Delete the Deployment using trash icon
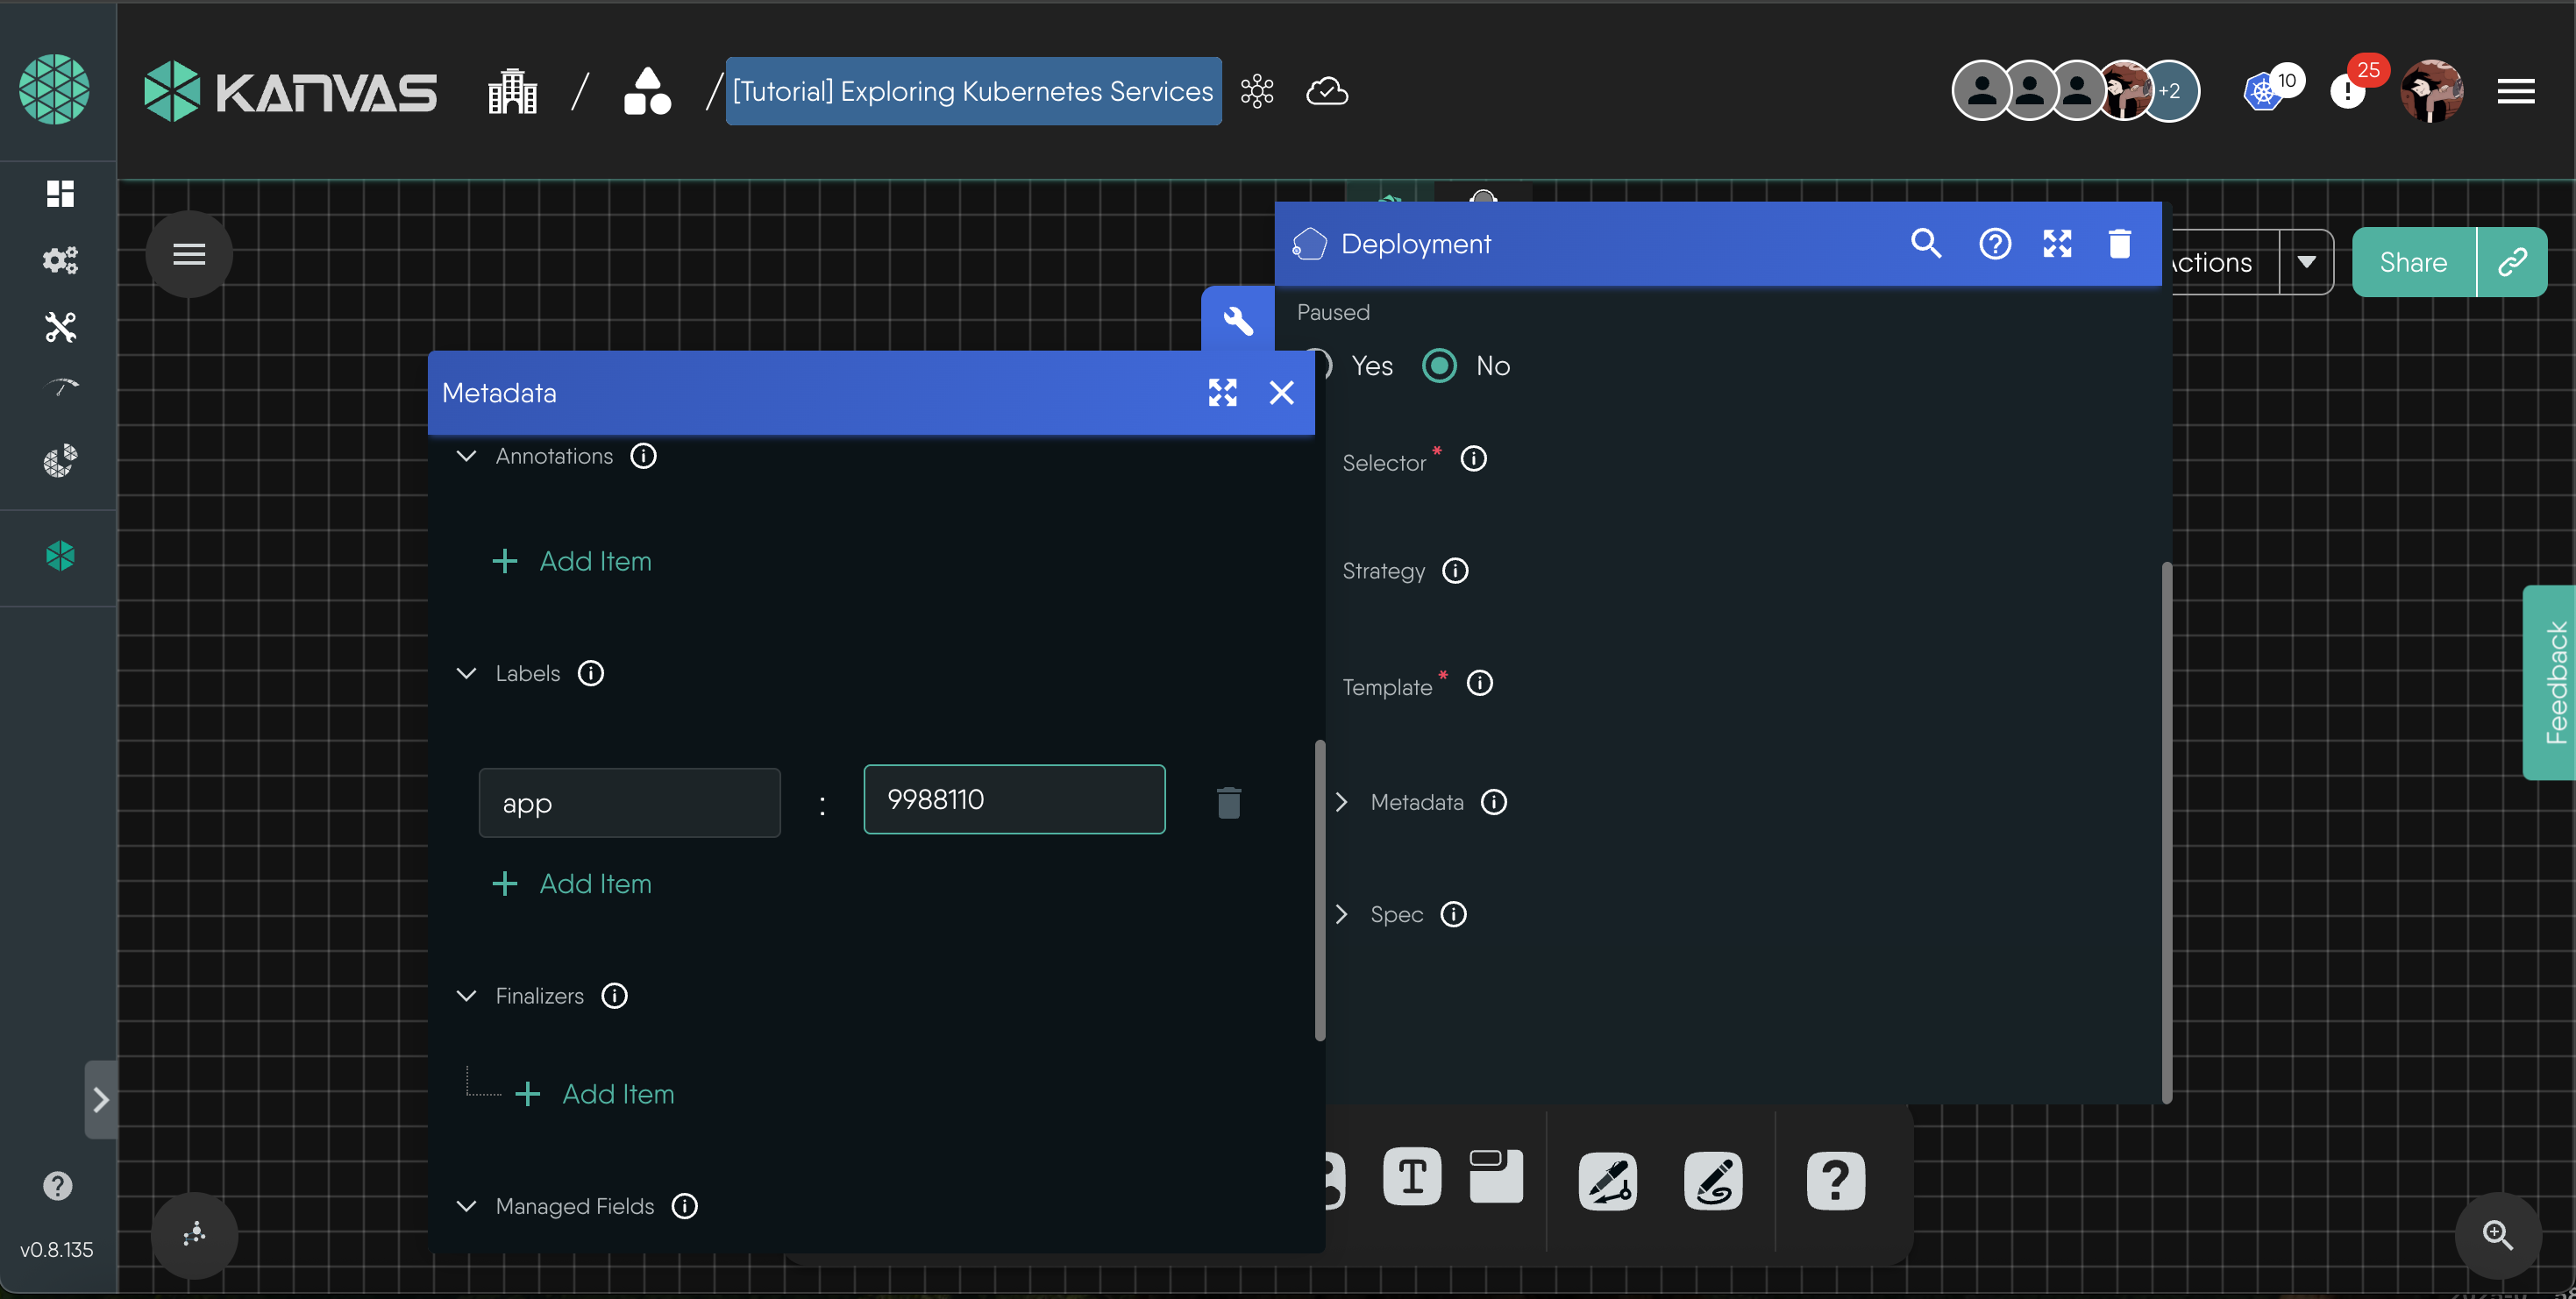 (x=2119, y=243)
